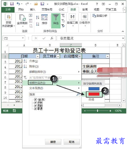The height and width of the screenshot is (149, 127).
Task: Click the Undo arrow icon
Action: [x=18, y=4]
